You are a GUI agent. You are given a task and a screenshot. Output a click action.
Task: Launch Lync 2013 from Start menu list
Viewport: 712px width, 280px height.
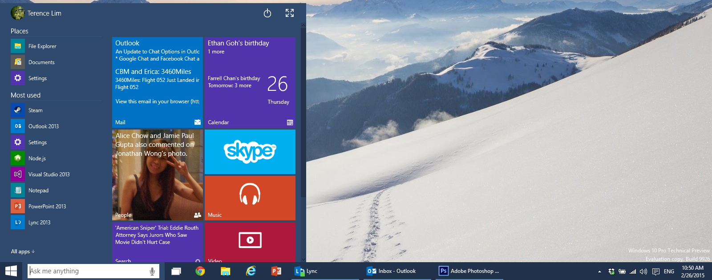[56, 223]
